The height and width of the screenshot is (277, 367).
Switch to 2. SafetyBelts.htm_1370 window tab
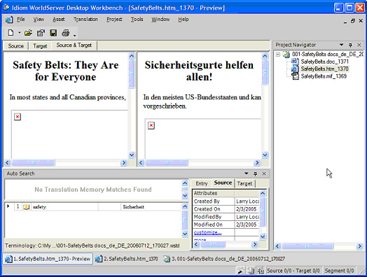point(127,259)
